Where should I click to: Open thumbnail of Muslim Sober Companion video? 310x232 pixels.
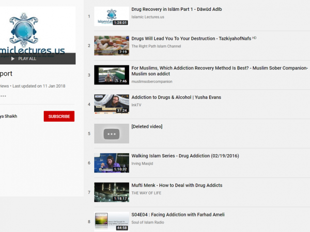(112, 75)
